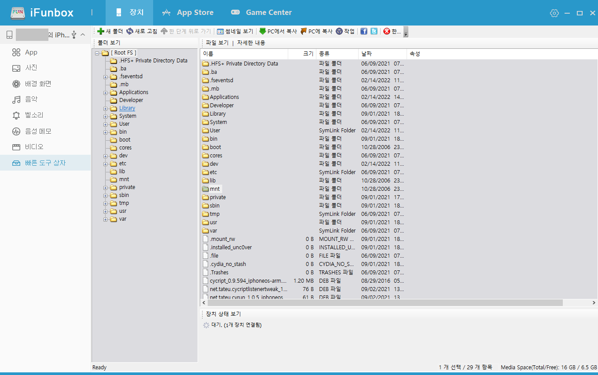
Task: Sort by 속성 attributes column header
Action: pyautogui.click(x=415, y=54)
